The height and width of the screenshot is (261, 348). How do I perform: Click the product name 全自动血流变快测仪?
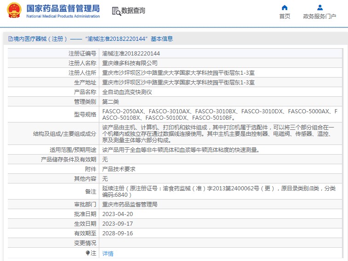(x=127, y=92)
